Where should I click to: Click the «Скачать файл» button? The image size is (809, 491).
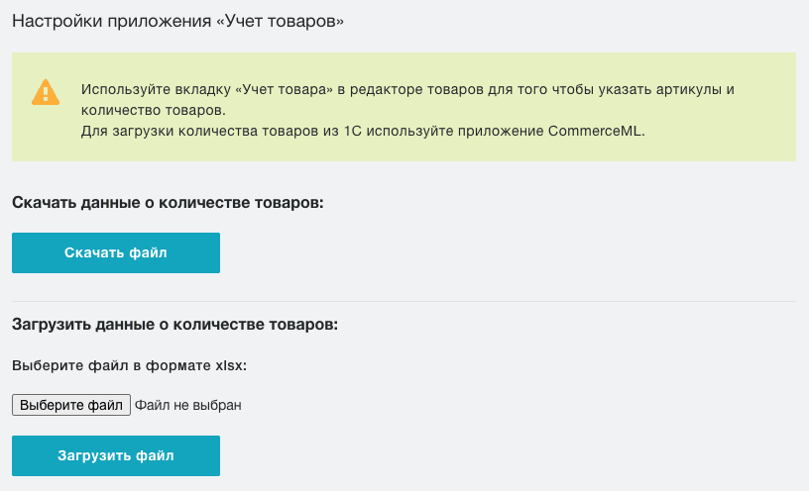[x=116, y=252]
